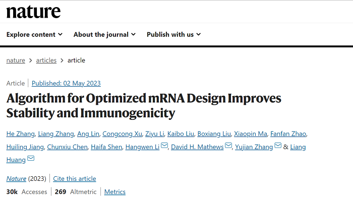Open the articles breadcrumb link
Viewport: 353px width, 202px height.
point(46,60)
